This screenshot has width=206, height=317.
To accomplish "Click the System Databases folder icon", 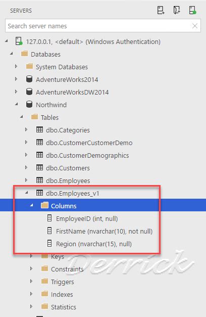I will pyautogui.click(x=29, y=66).
